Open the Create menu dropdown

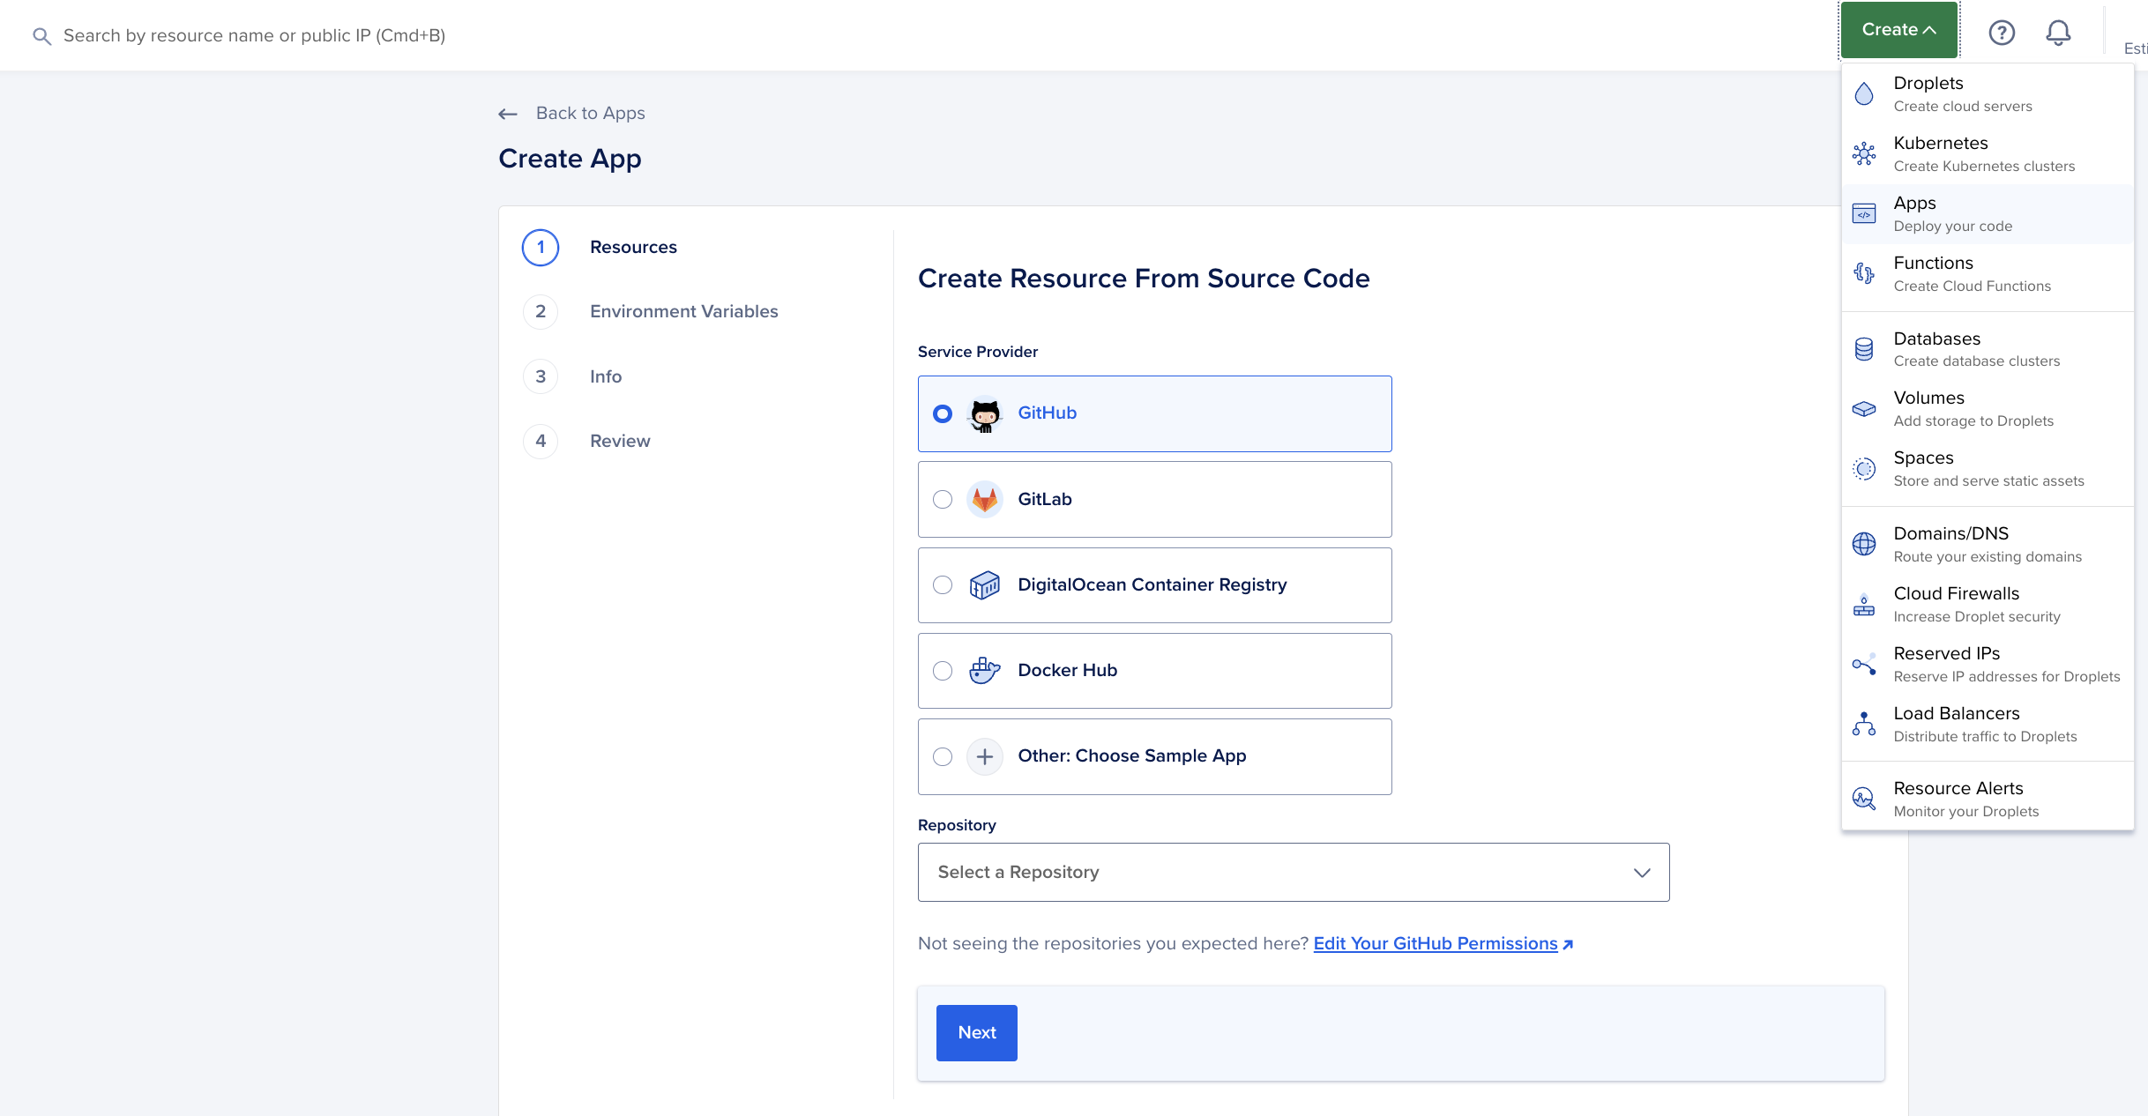[x=1899, y=30]
